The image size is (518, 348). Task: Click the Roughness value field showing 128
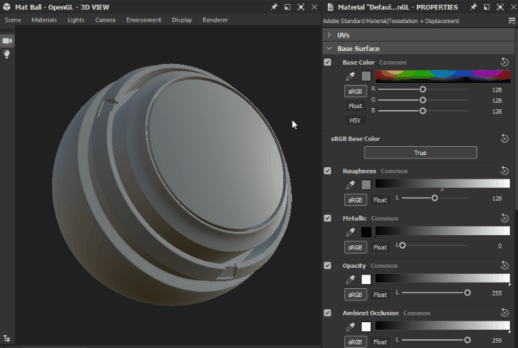coord(496,198)
